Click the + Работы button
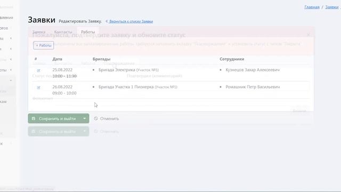 coord(44,45)
